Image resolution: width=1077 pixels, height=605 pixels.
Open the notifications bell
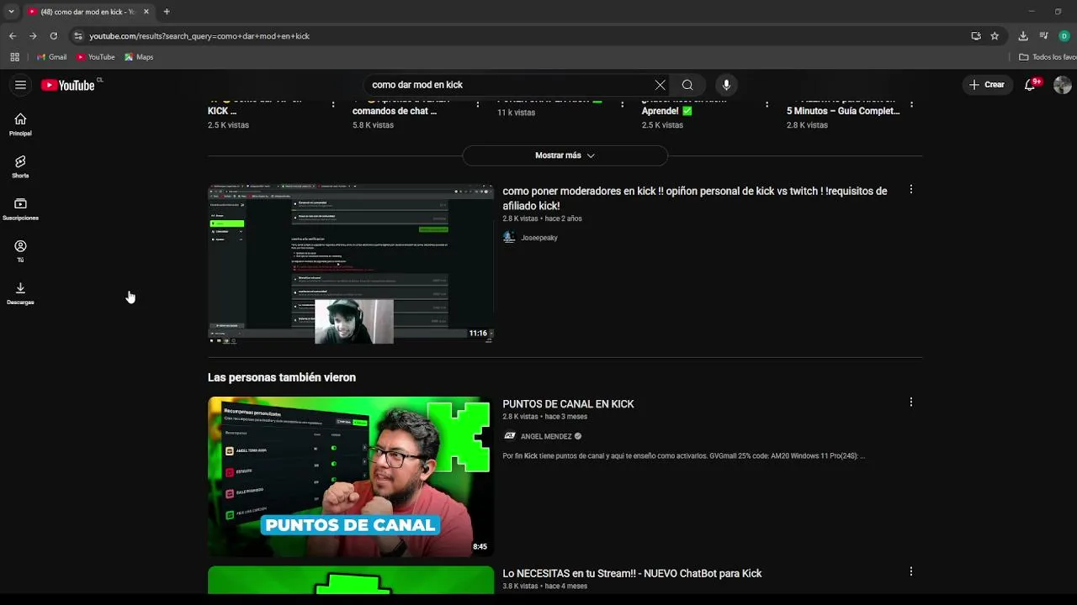(1030, 85)
